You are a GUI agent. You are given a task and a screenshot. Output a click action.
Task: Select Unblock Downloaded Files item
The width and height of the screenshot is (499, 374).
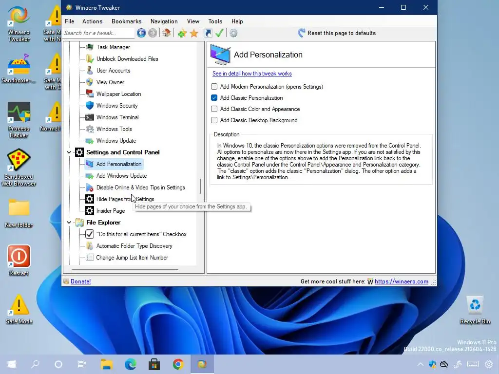127,59
